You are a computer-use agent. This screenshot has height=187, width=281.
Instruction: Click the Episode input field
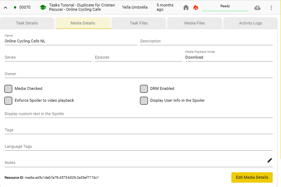point(139,57)
